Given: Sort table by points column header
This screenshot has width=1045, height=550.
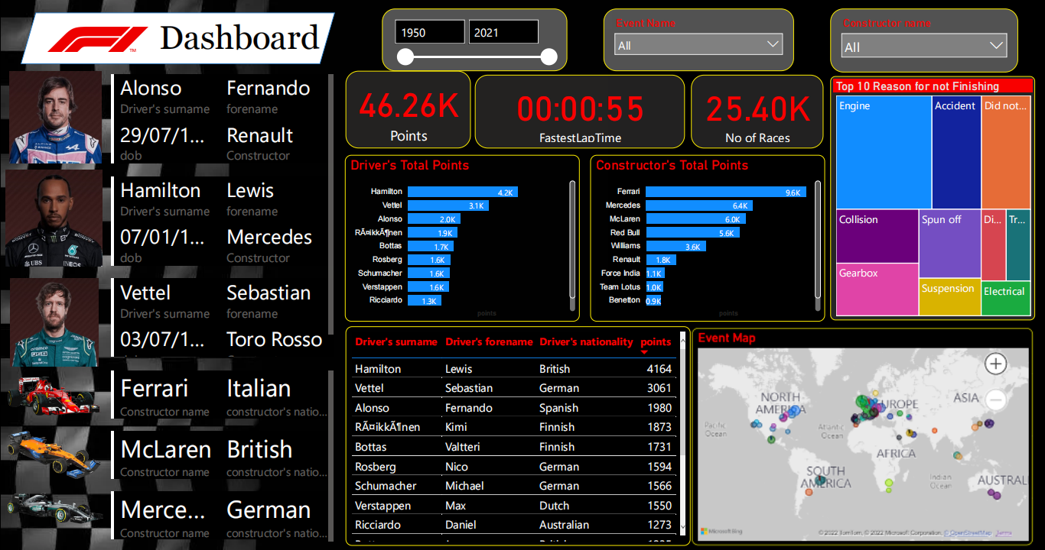Looking at the screenshot, I should pyautogui.click(x=656, y=342).
